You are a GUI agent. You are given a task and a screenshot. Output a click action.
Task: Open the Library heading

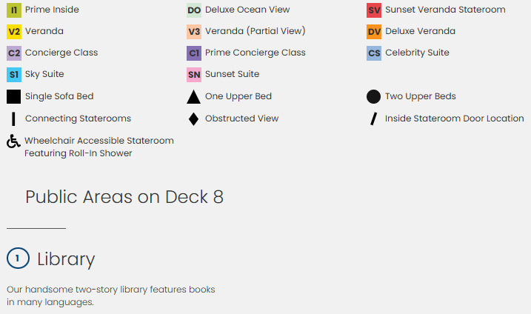pyautogui.click(x=66, y=259)
